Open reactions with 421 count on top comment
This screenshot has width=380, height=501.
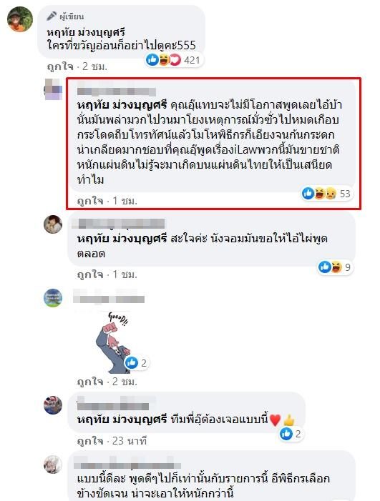tap(174, 60)
